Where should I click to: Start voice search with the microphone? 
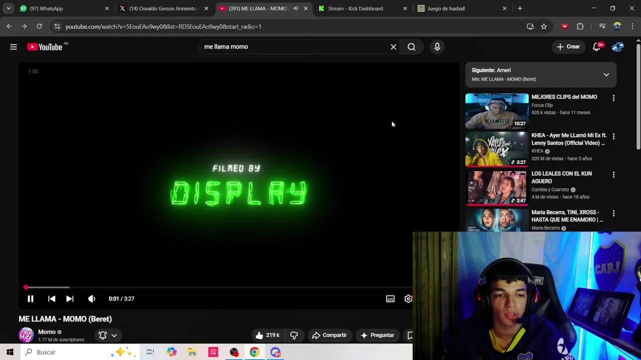[437, 47]
